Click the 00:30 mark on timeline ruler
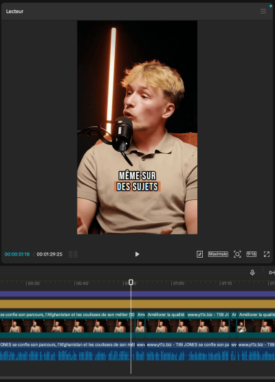This screenshot has width=275, height=382. tap(34, 283)
